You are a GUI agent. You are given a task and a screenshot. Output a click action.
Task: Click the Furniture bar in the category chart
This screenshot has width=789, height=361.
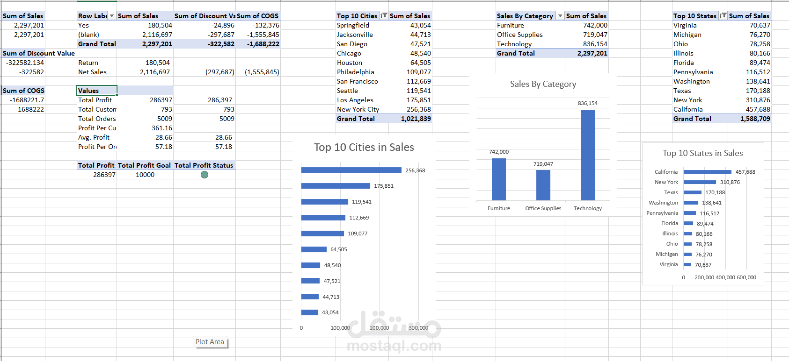pos(499,179)
